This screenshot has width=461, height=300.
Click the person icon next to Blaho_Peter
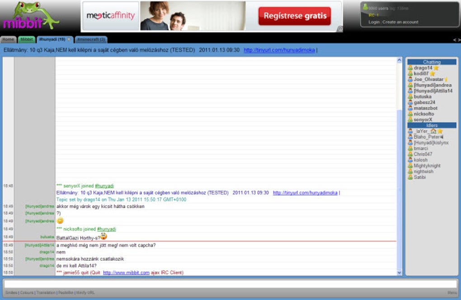point(410,136)
